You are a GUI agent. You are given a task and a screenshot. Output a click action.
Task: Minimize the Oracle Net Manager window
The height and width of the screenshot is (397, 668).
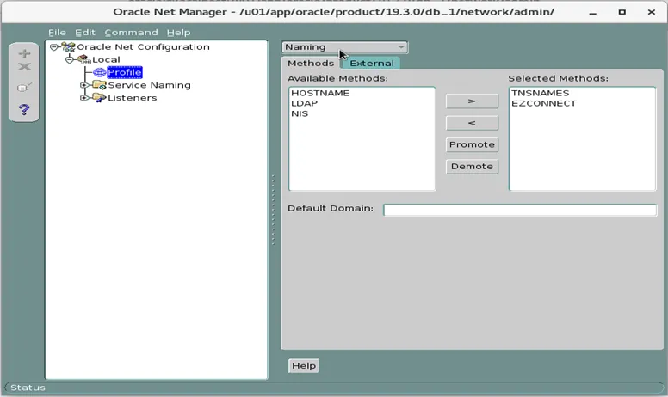tap(592, 12)
